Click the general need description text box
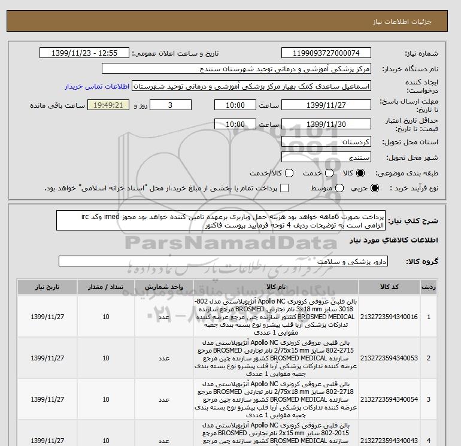The width and height of the screenshot is (461, 446). [221, 220]
